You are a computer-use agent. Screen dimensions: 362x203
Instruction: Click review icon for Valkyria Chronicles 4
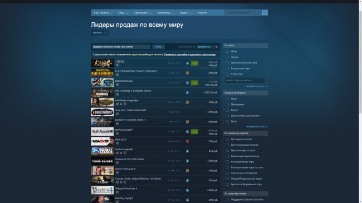[x=187, y=190]
